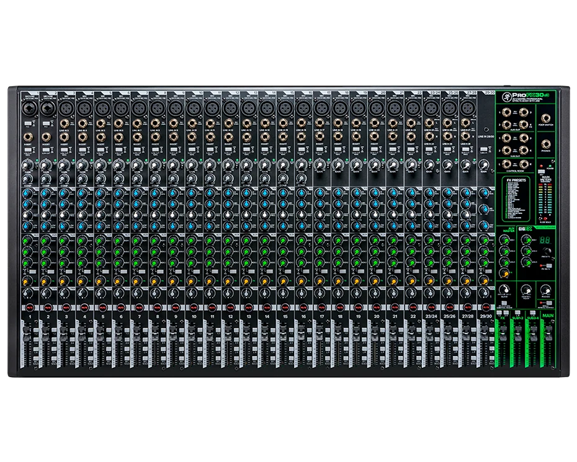Click the Foot Switch jack

pos(546,118)
